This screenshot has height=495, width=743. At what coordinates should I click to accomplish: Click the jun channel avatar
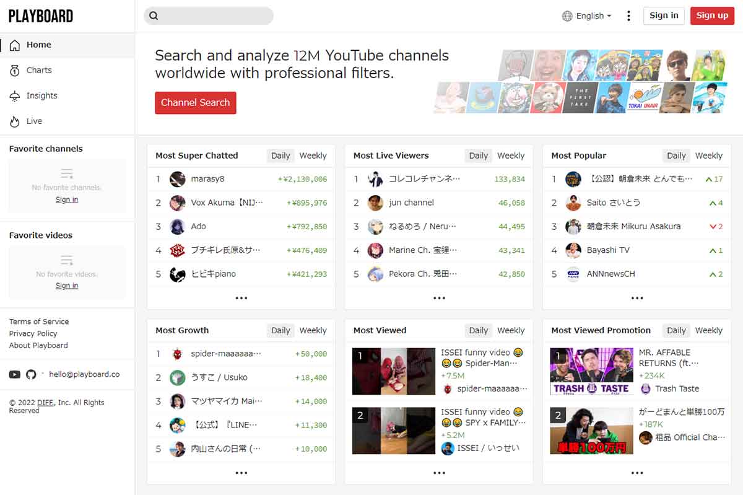click(x=375, y=203)
